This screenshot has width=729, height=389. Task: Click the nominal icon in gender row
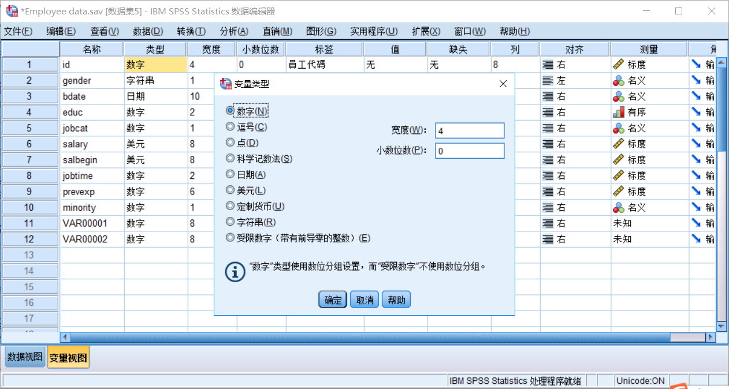pos(619,81)
